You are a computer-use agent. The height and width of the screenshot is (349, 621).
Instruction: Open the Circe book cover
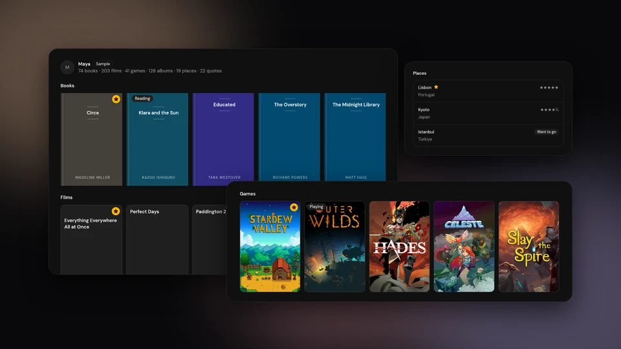[91, 140]
